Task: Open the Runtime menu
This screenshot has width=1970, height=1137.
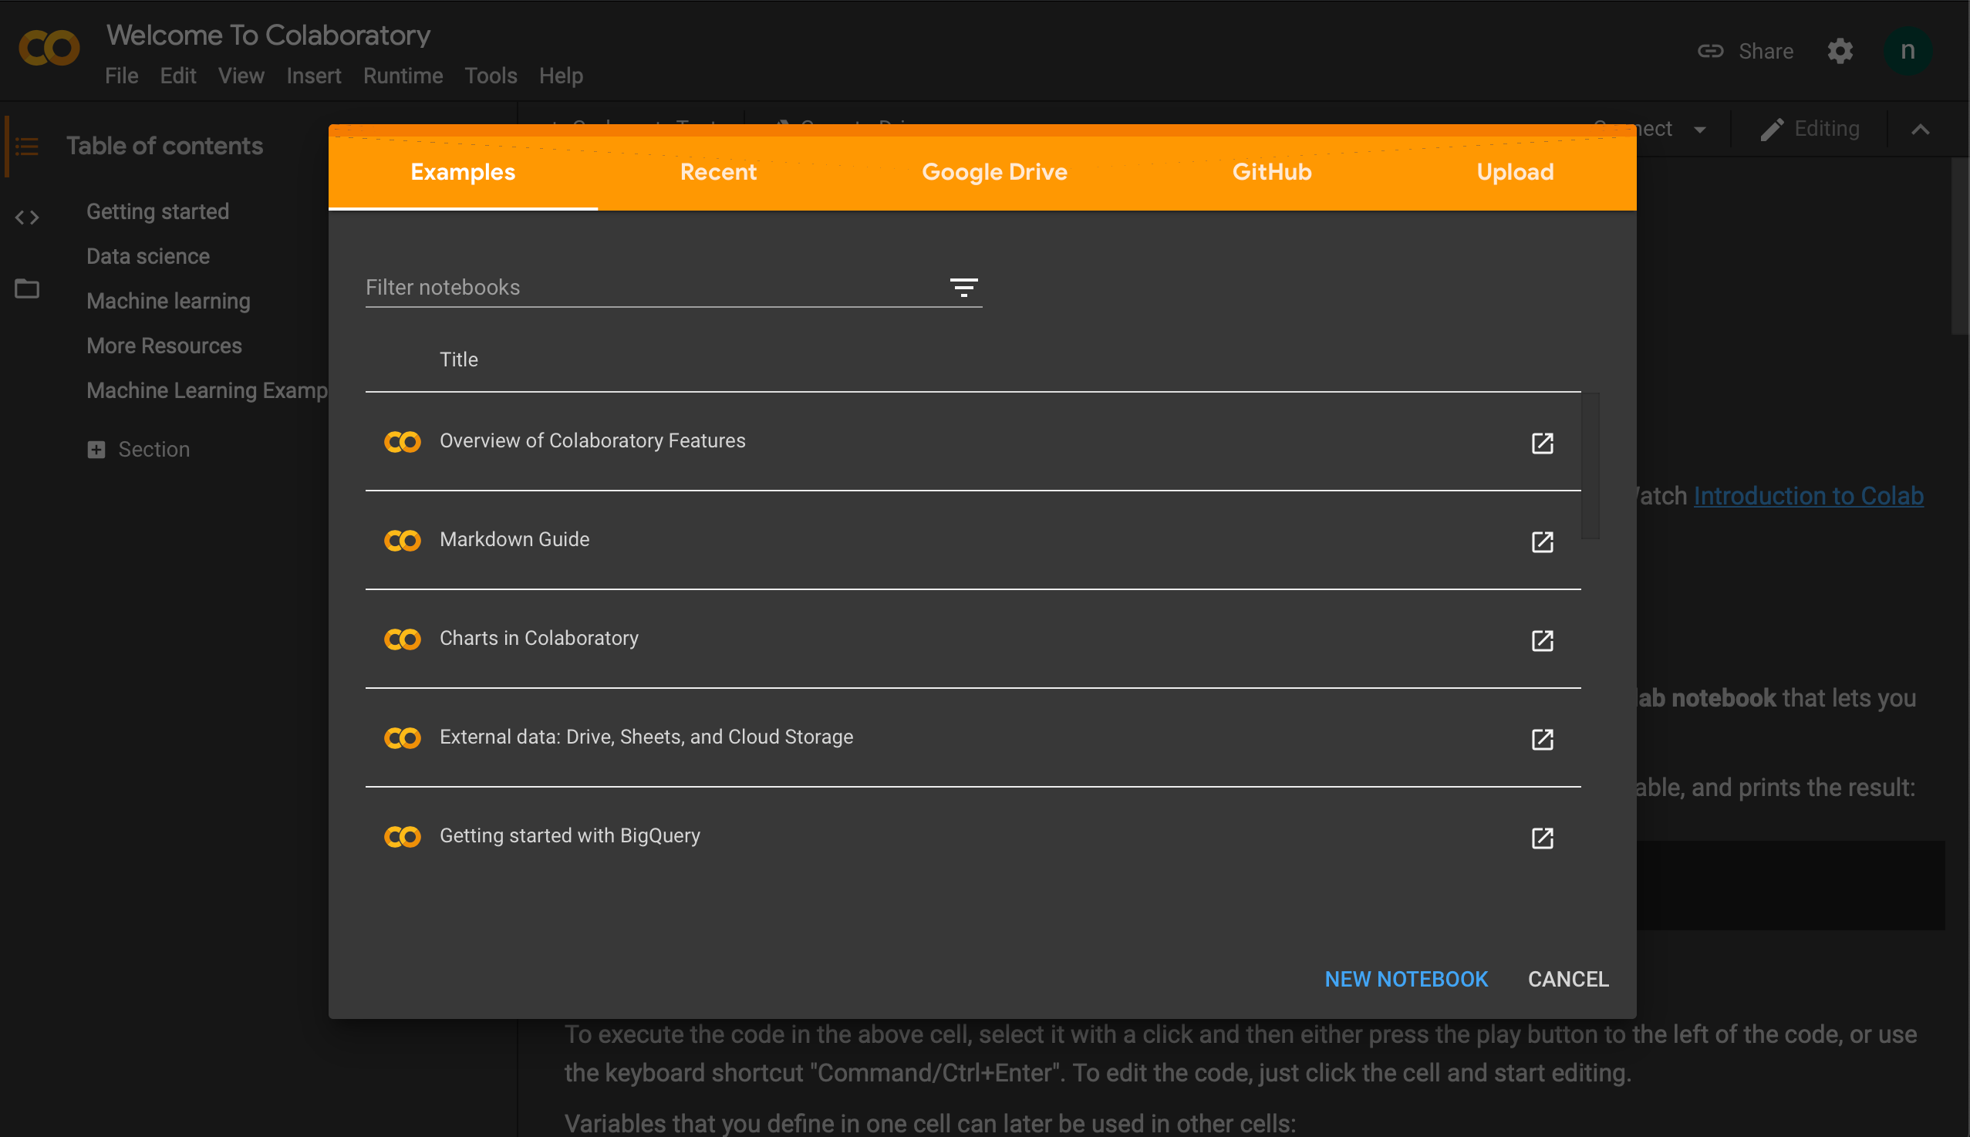Action: tap(402, 76)
